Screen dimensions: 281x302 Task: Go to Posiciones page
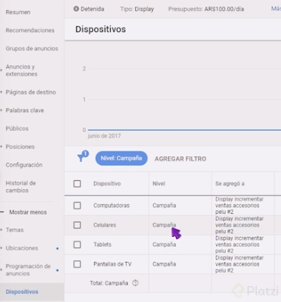click(x=20, y=147)
